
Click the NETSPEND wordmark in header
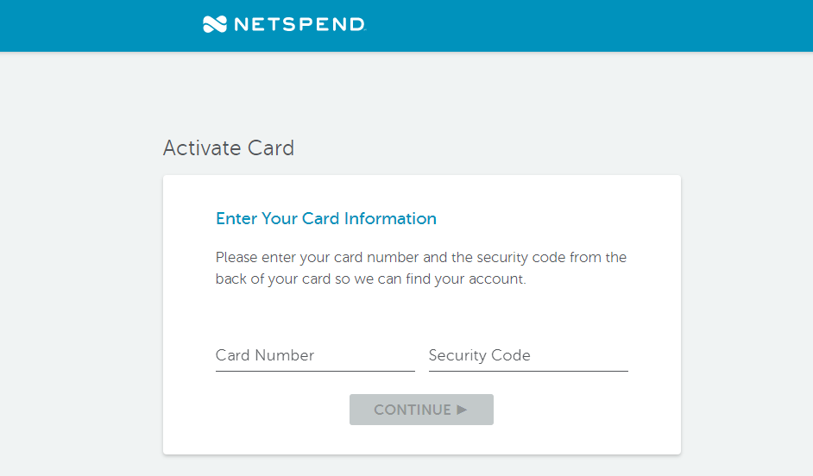coord(300,24)
